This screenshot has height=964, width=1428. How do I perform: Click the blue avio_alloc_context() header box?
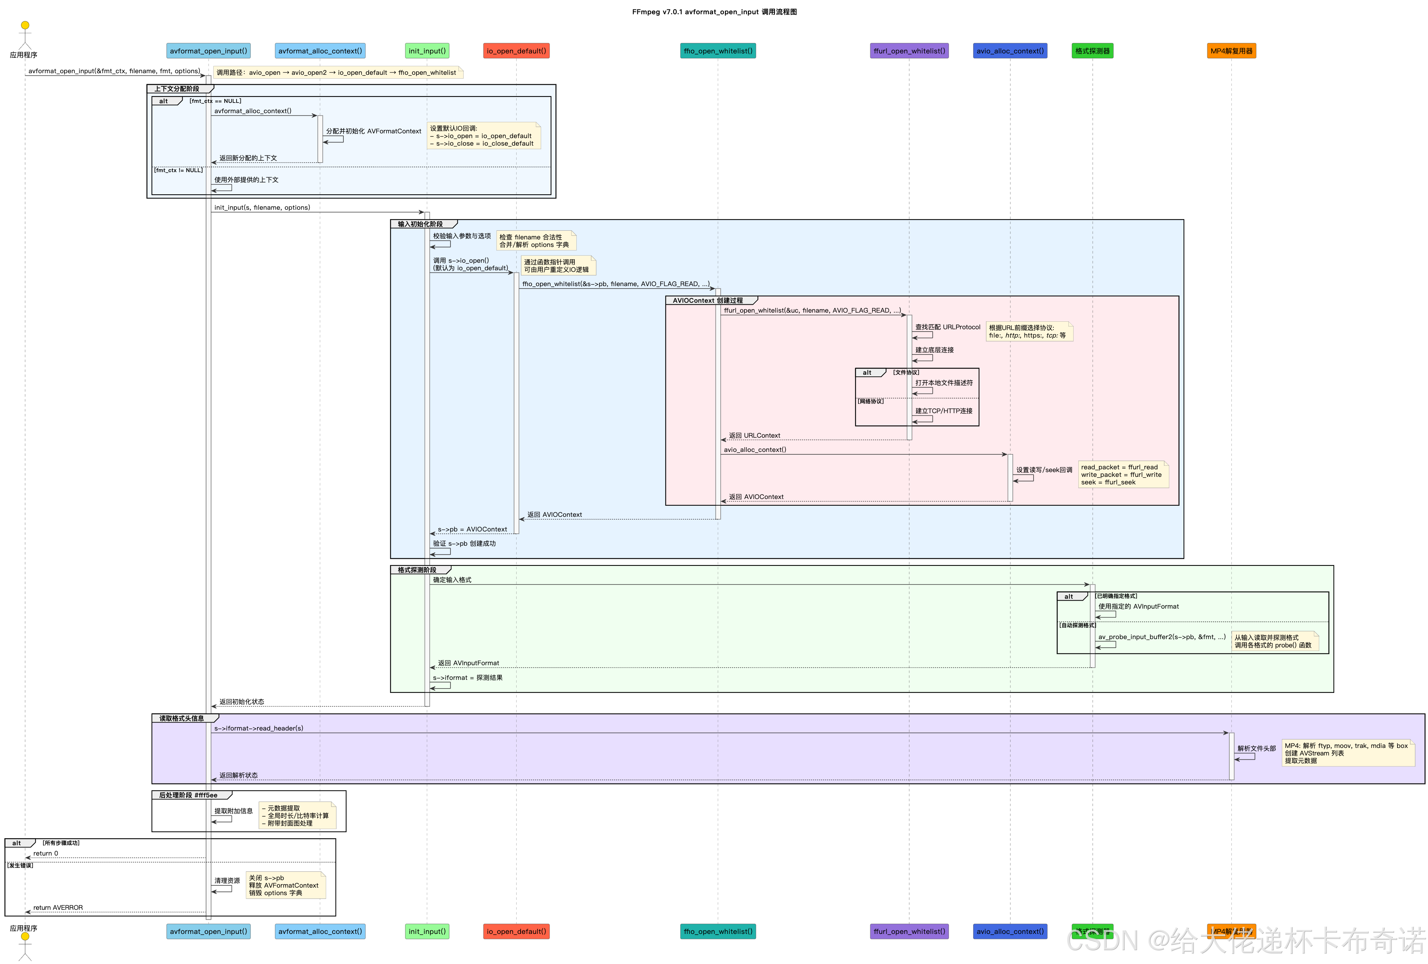pyautogui.click(x=1009, y=51)
